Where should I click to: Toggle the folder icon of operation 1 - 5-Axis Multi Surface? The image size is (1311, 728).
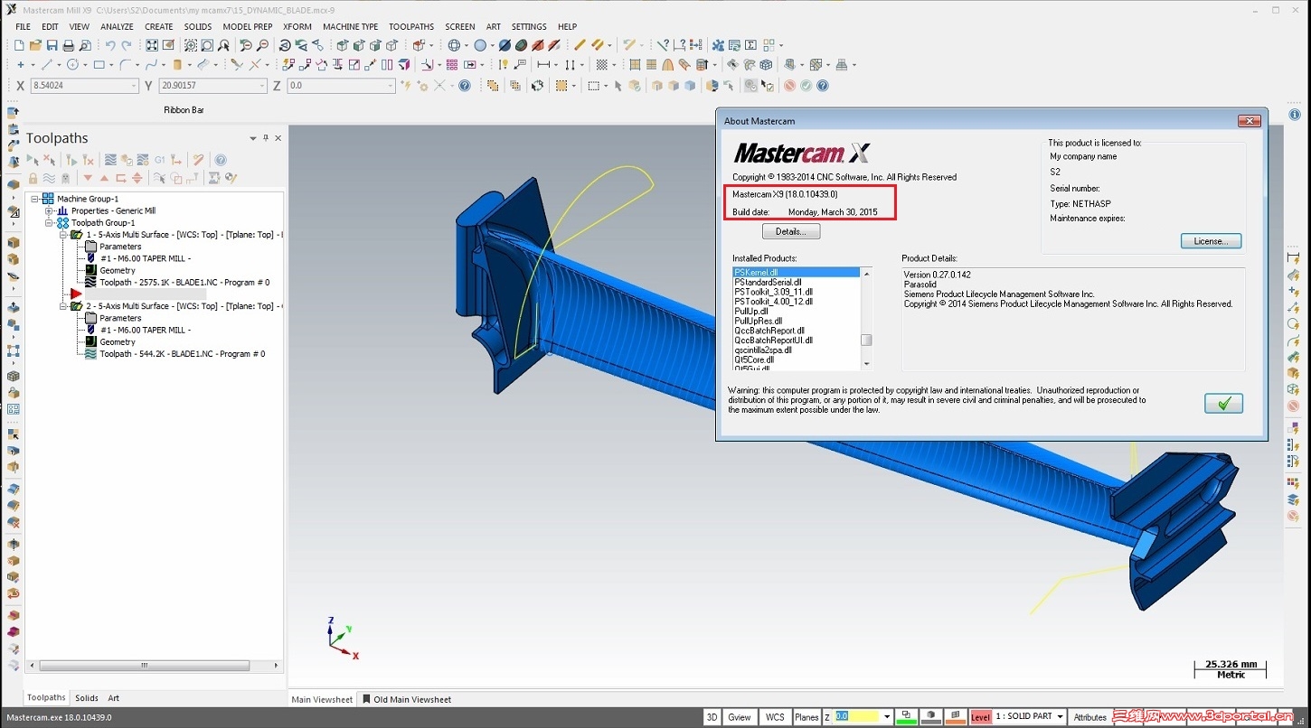click(77, 235)
